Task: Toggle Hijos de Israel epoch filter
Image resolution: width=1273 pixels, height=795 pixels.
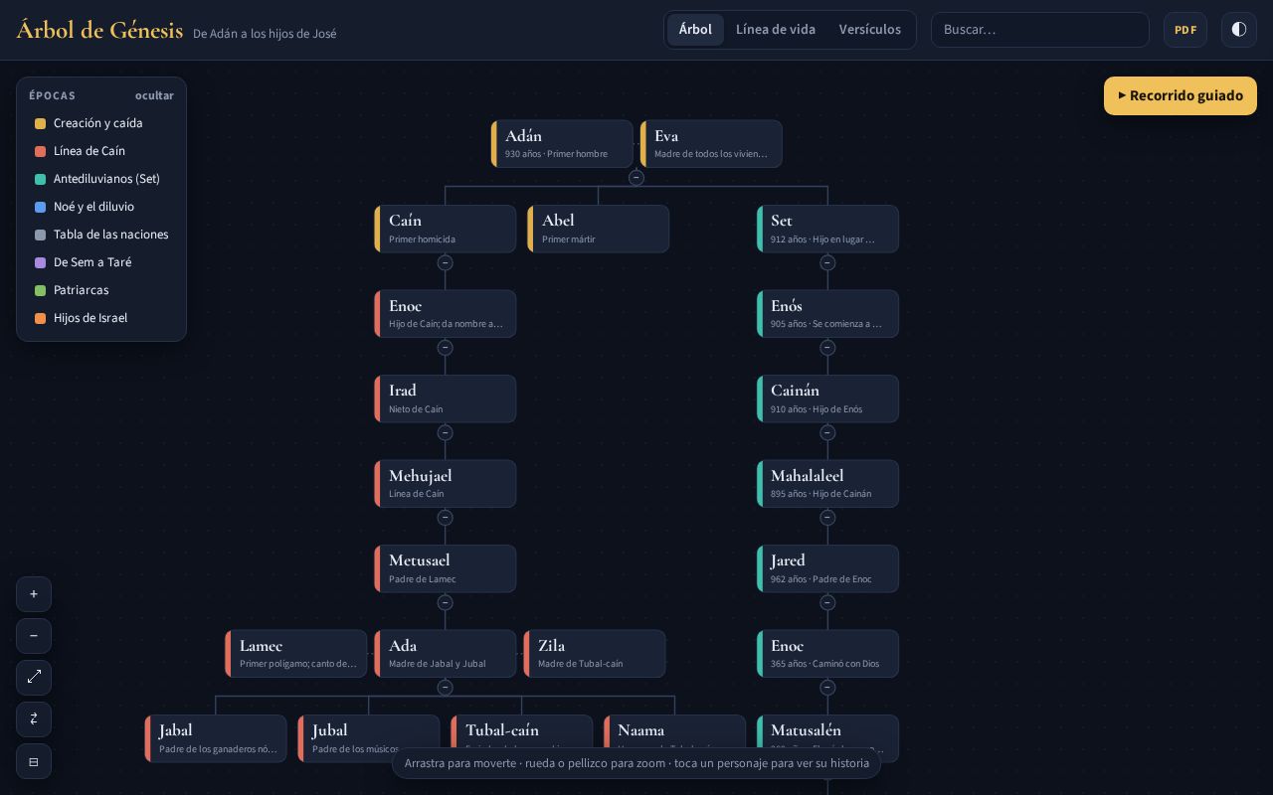Action: coord(100,318)
